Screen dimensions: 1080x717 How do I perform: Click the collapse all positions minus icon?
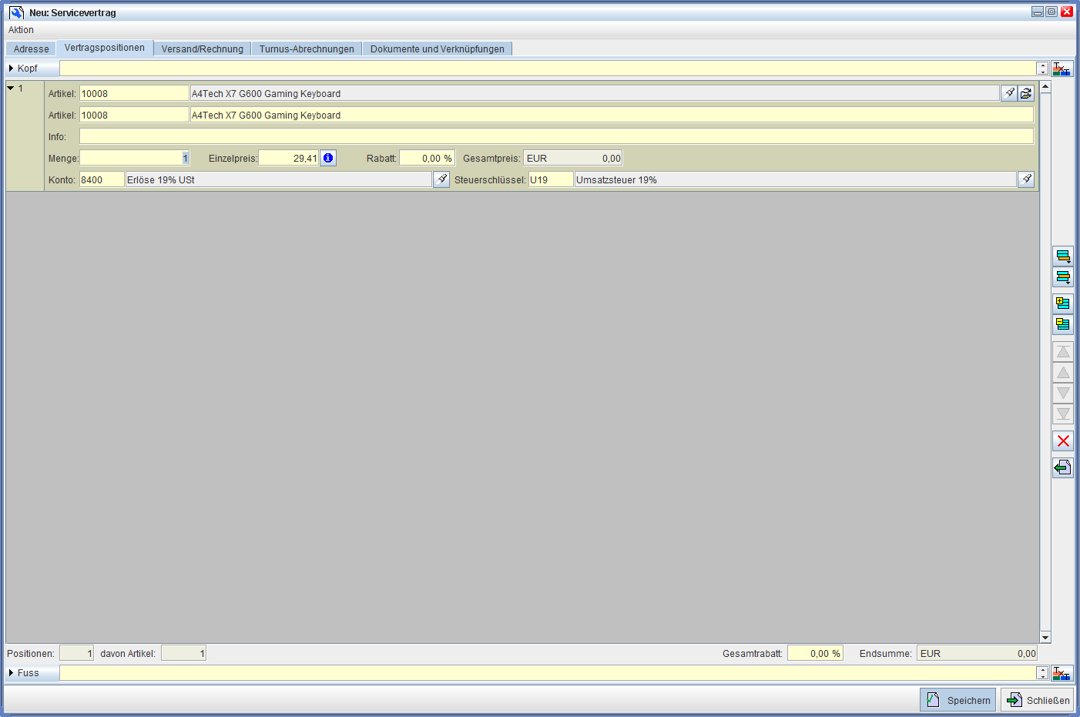[x=1063, y=324]
